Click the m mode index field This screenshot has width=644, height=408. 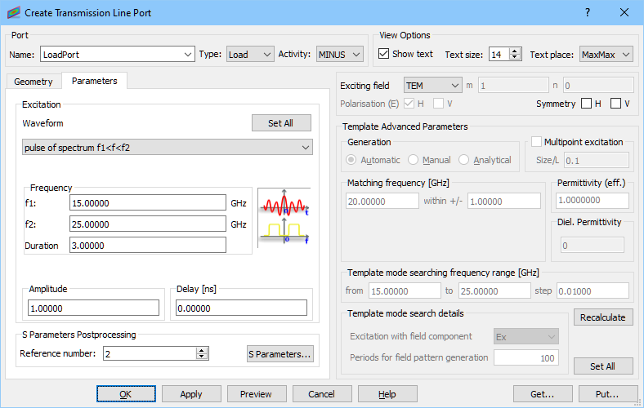(x=513, y=86)
